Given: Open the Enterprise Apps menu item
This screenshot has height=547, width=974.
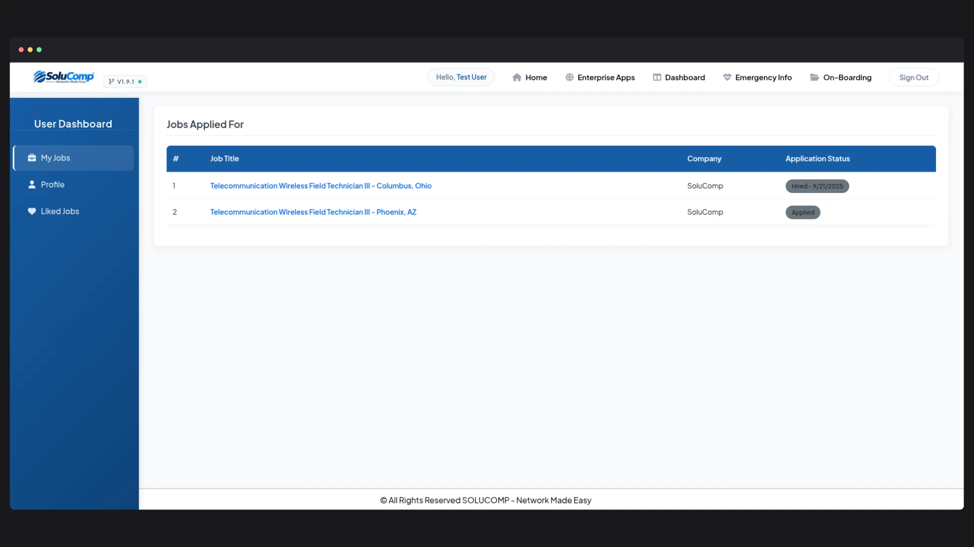Looking at the screenshot, I should (x=600, y=77).
